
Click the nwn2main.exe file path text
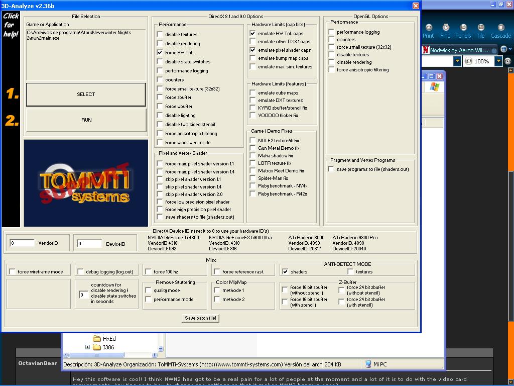(79, 35)
